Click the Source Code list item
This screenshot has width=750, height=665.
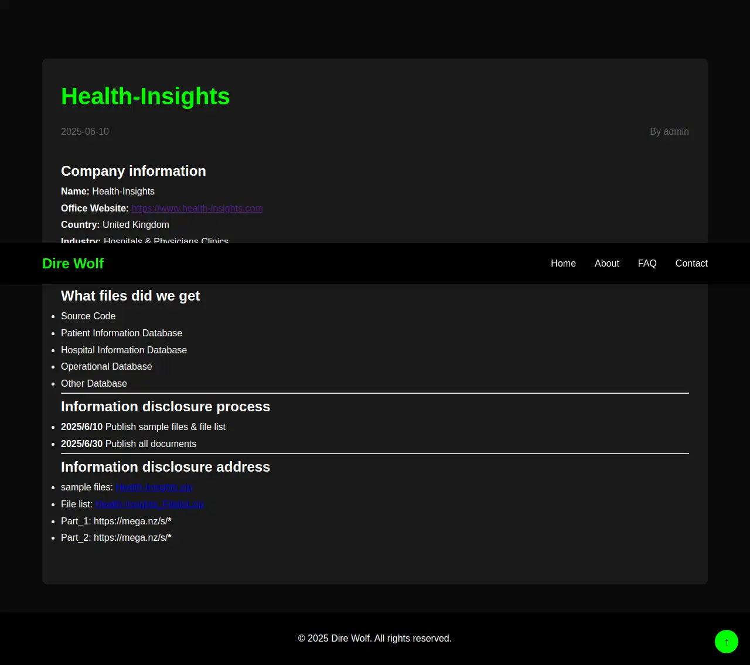[88, 316]
